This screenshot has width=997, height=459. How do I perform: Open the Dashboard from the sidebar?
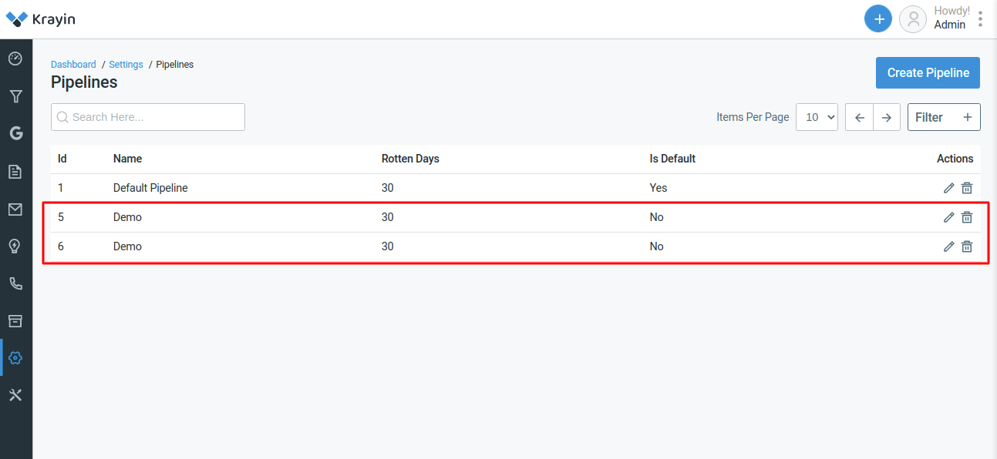coord(15,59)
